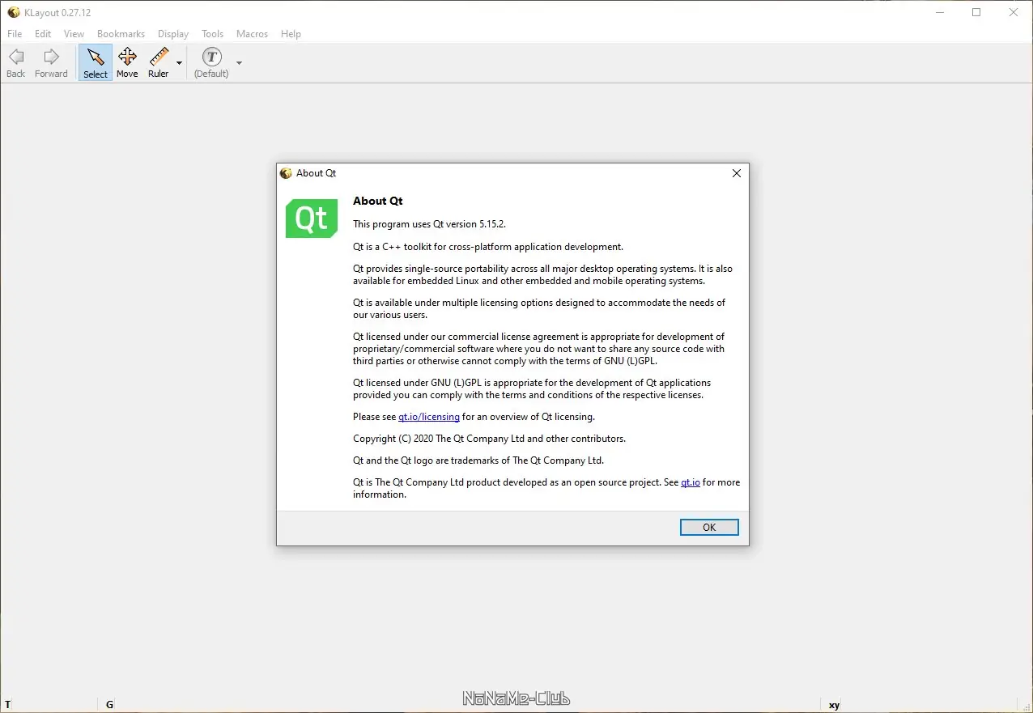Open the qt.io link in the last paragraph

click(691, 482)
